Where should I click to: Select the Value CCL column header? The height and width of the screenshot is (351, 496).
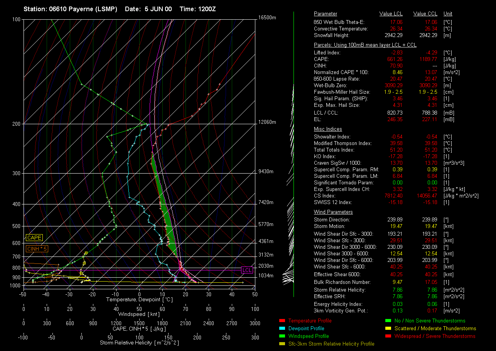pos(425,14)
